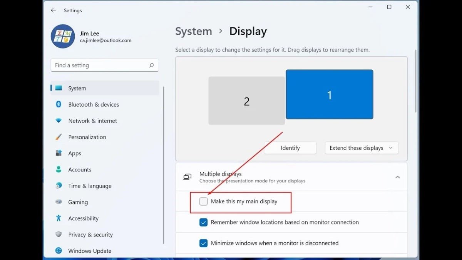Open Personalization via its brush icon

click(x=58, y=137)
